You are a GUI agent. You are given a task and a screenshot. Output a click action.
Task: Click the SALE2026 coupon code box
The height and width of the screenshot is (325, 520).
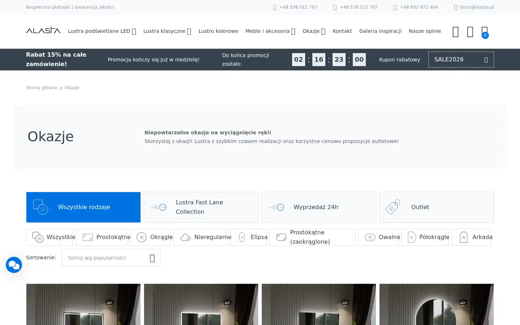tap(461, 60)
